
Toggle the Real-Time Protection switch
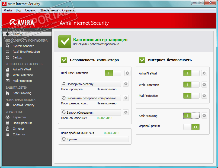tap(113, 73)
